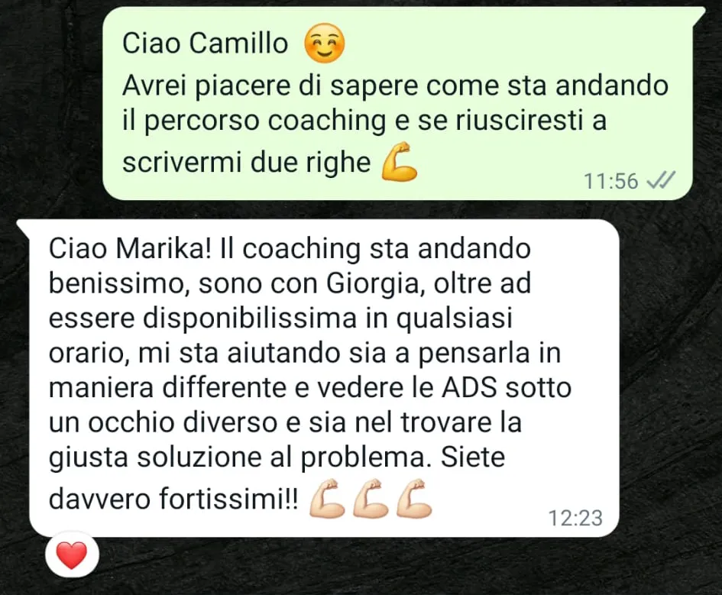Click the last light-skin biceps emoji
The image size is (722, 595).
414,499
